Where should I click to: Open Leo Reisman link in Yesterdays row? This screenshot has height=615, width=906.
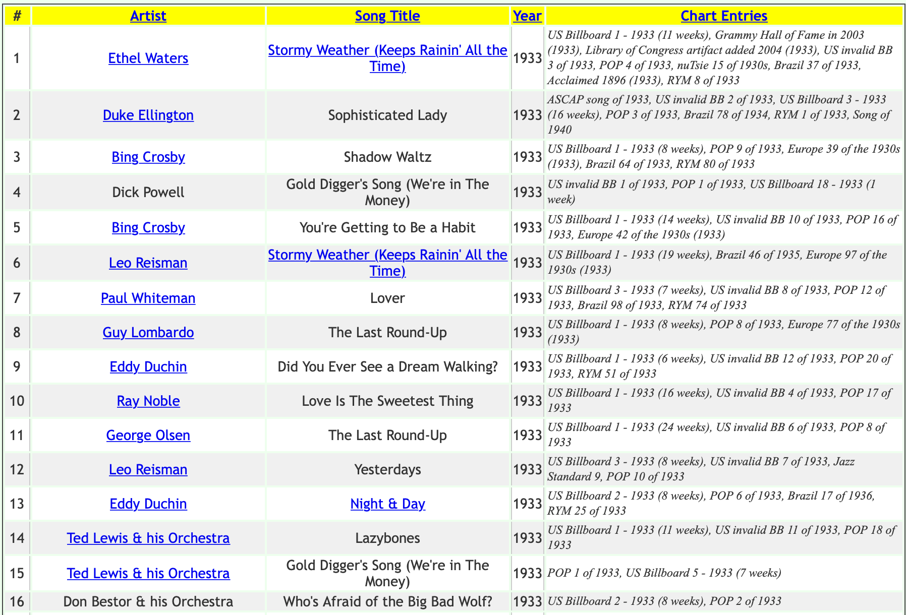click(x=148, y=469)
